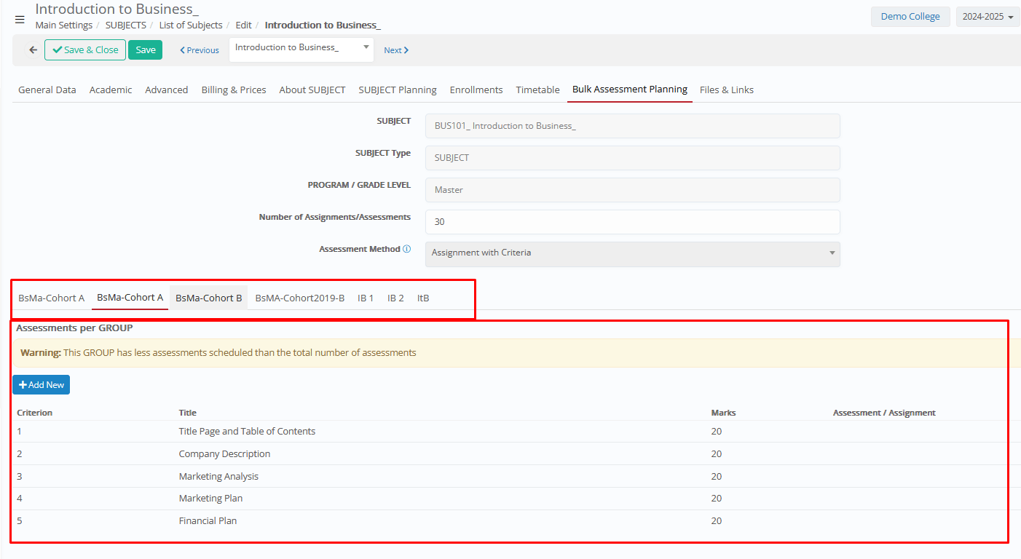The image size is (1021, 559).
Task: Click the Number of Assignments/Assessments field
Action: [x=631, y=222]
